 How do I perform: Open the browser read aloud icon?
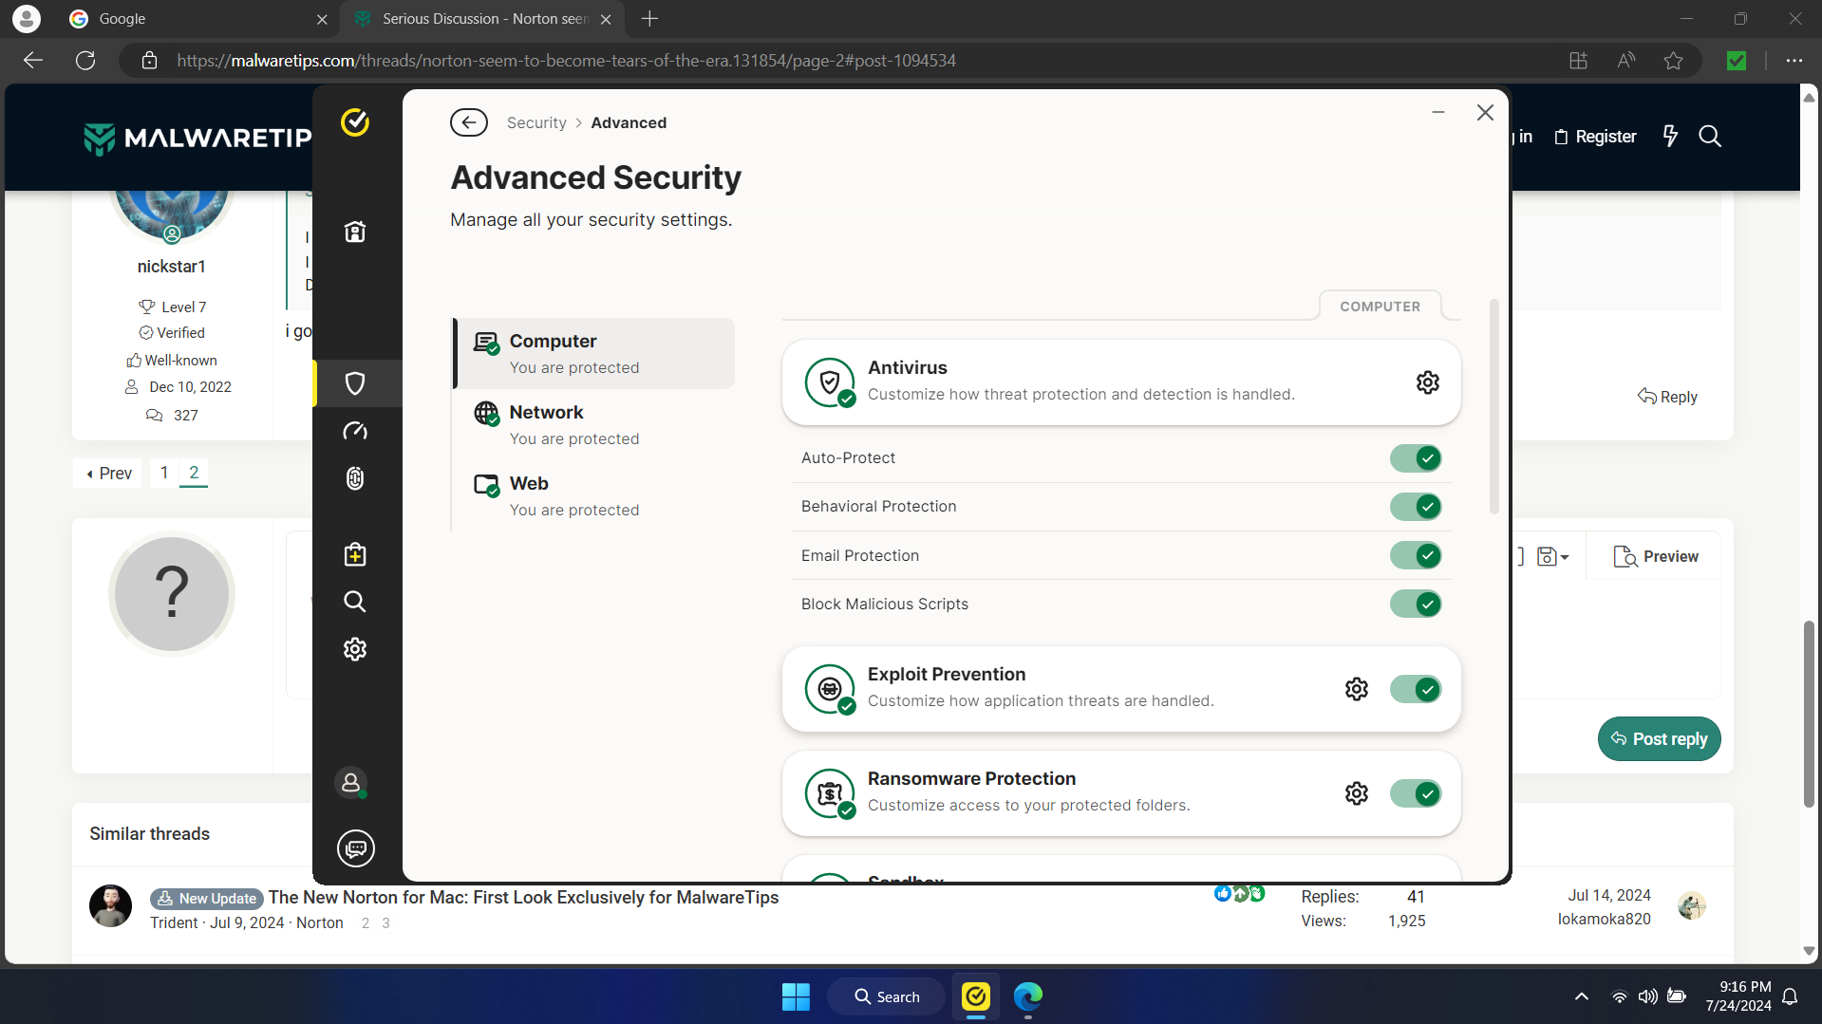coord(1626,61)
